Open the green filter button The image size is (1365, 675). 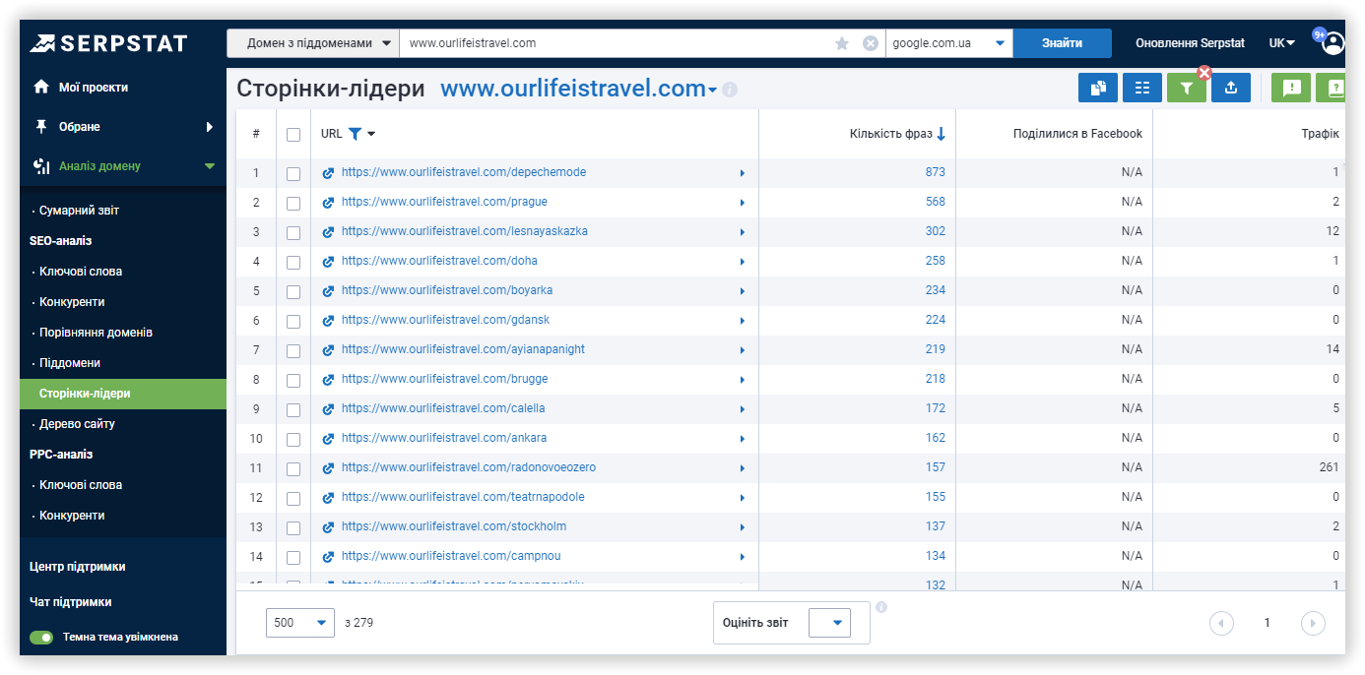point(1187,88)
